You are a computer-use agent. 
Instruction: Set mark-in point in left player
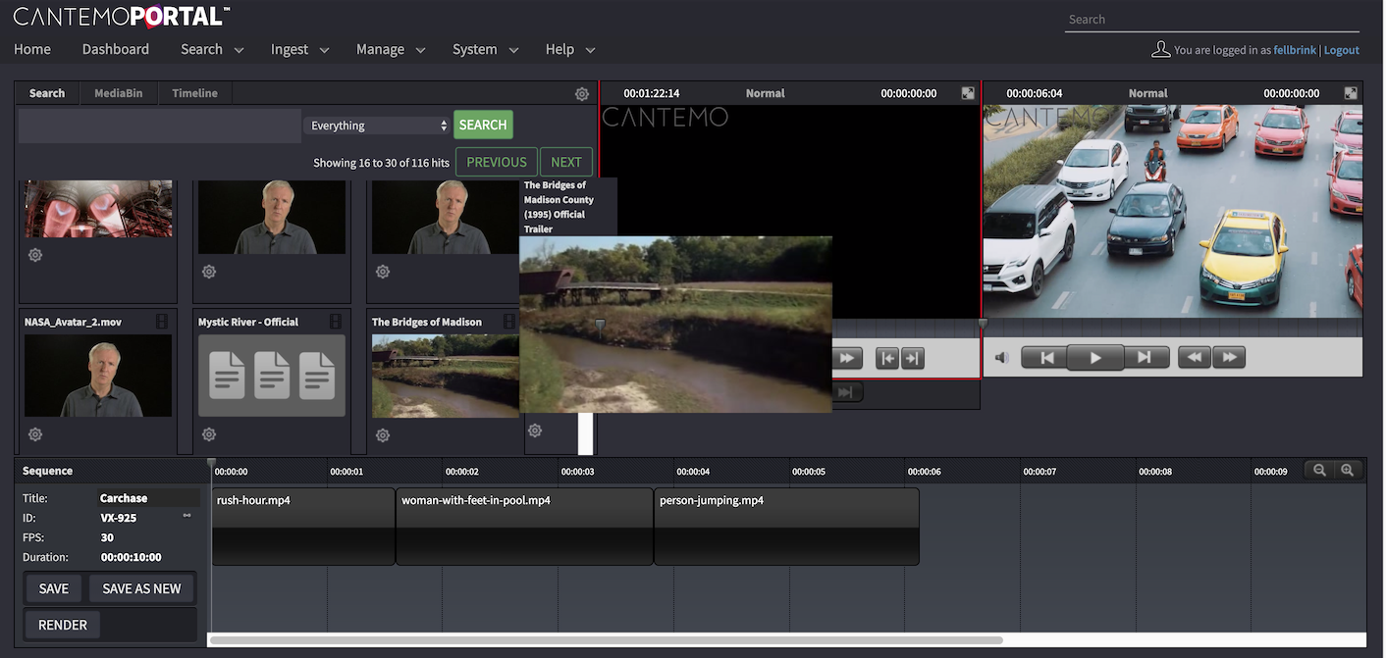[x=887, y=359]
